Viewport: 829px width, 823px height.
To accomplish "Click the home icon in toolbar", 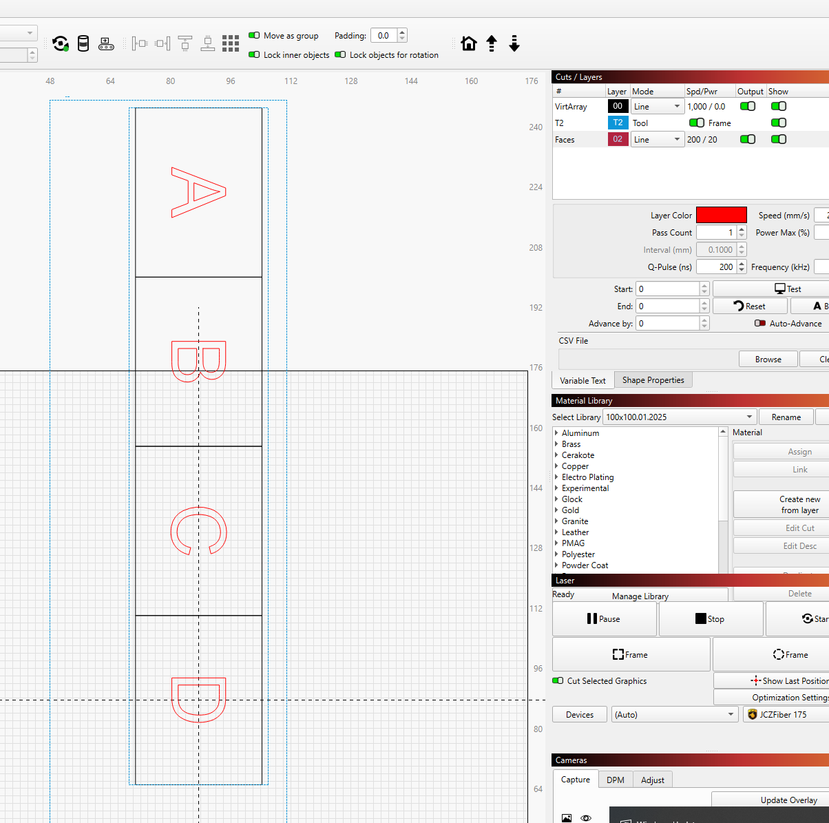I will pyautogui.click(x=469, y=44).
